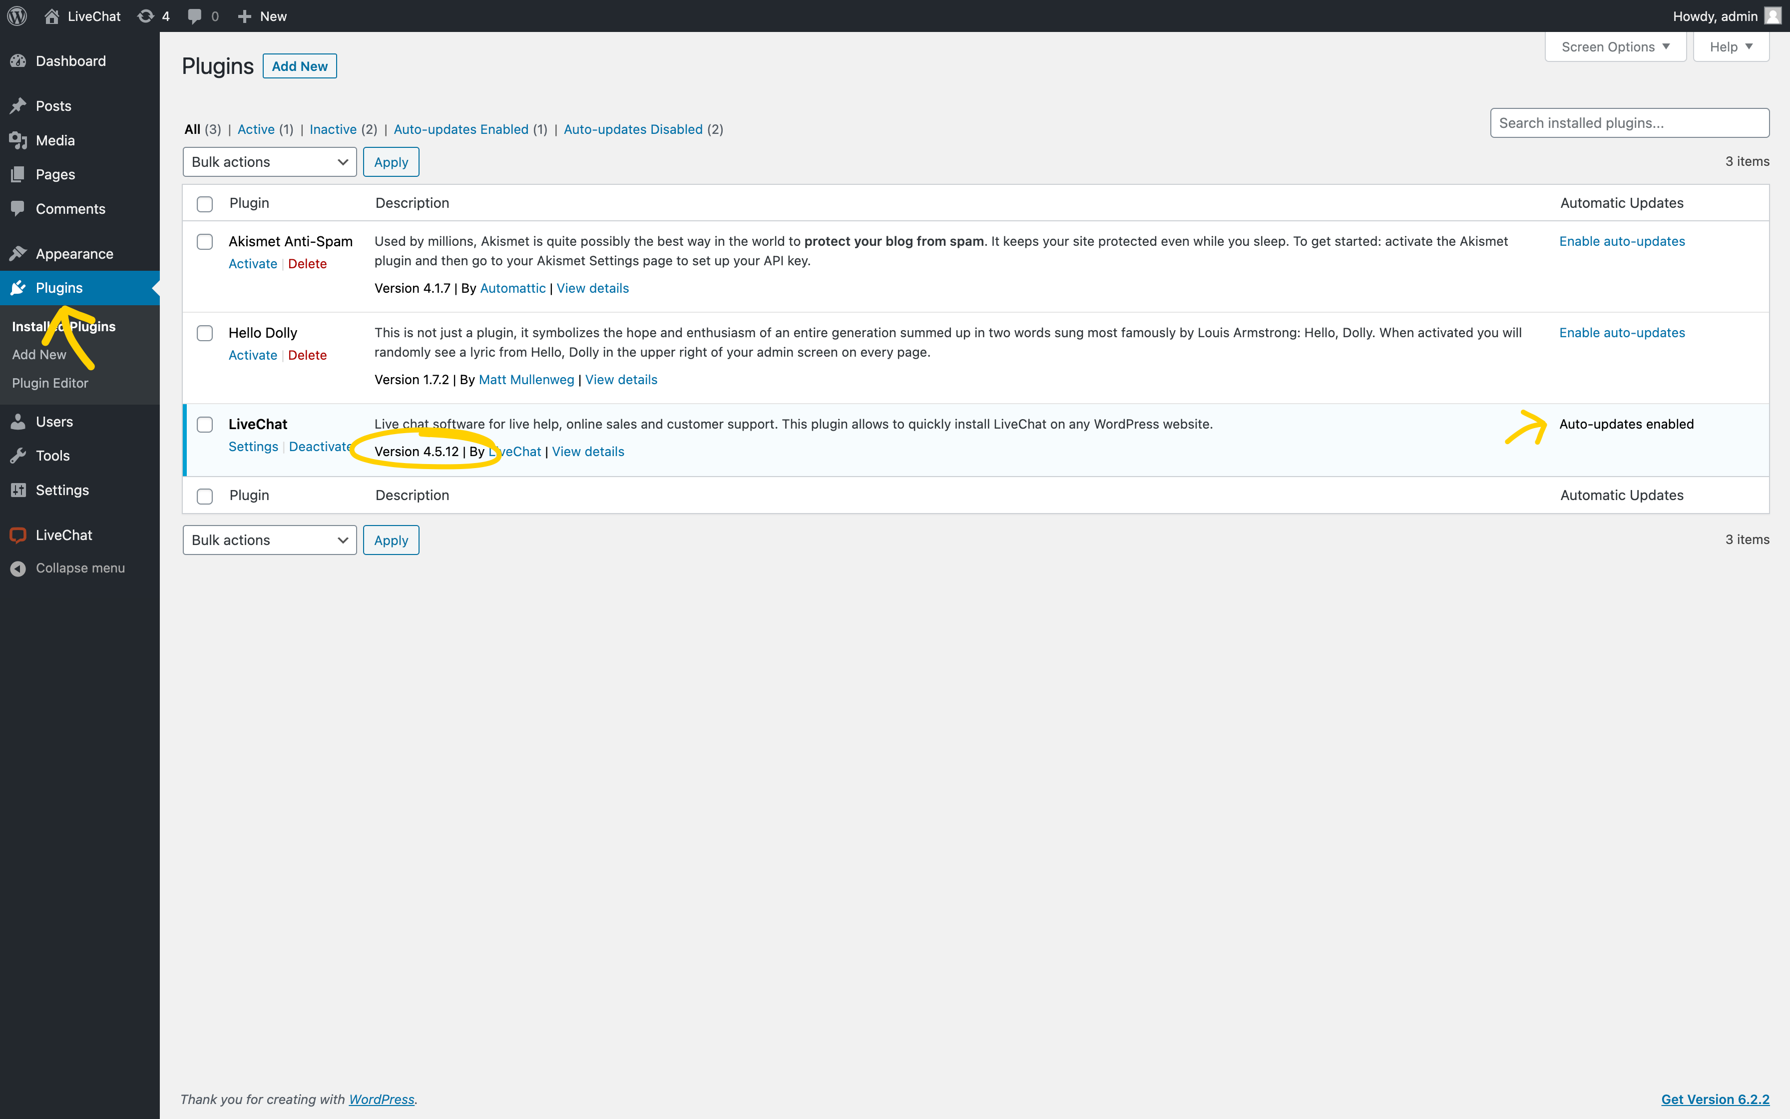Click Apply bulk actions button

391,161
